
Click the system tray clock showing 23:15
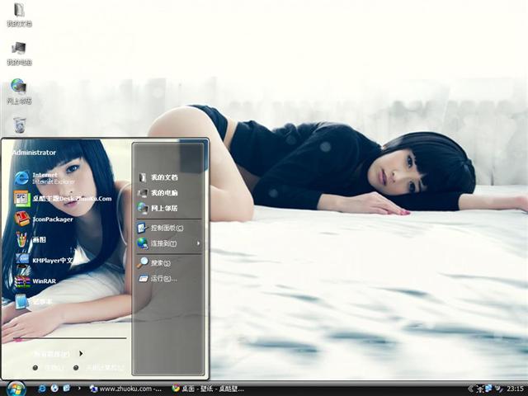point(515,388)
